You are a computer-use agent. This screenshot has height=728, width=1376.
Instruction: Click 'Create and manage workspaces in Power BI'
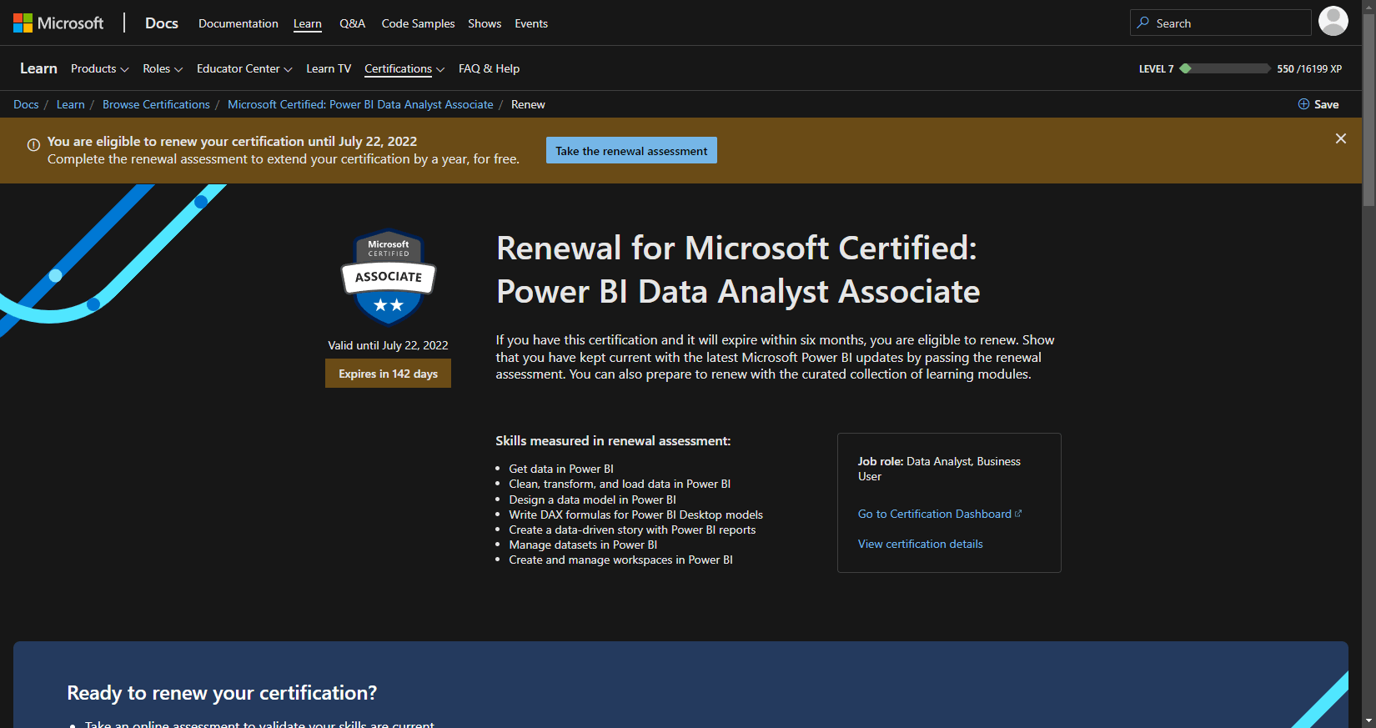tap(620, 560)
